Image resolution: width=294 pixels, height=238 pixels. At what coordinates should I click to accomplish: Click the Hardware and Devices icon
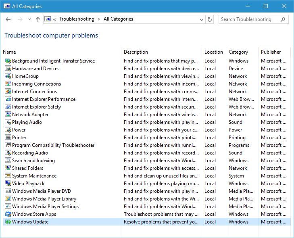coord(8,69)
